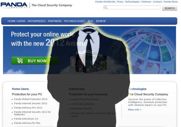The image size is (181, 127).
Task: Open the Press link in the header
Action: 120,2
